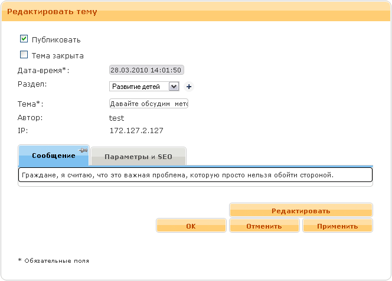This screenshot has height=281, width=392.
Task: Focus the Дата-время field
Action: pyautogui.click(x=146, y=70)
